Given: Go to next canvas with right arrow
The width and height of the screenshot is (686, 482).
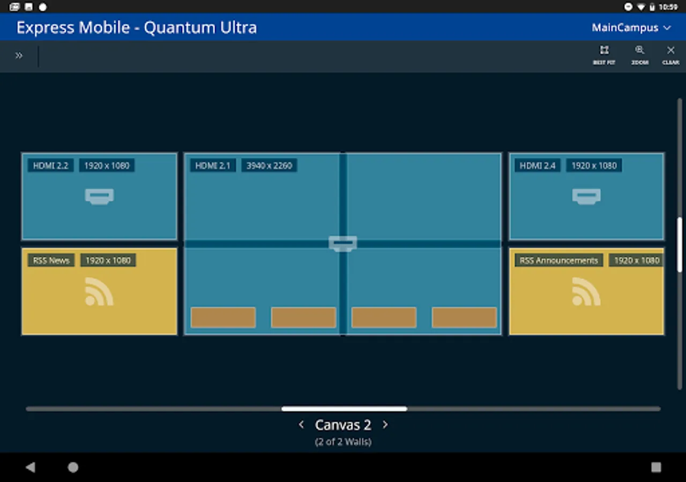Looking at the screenshot, I should coord(385,425).
